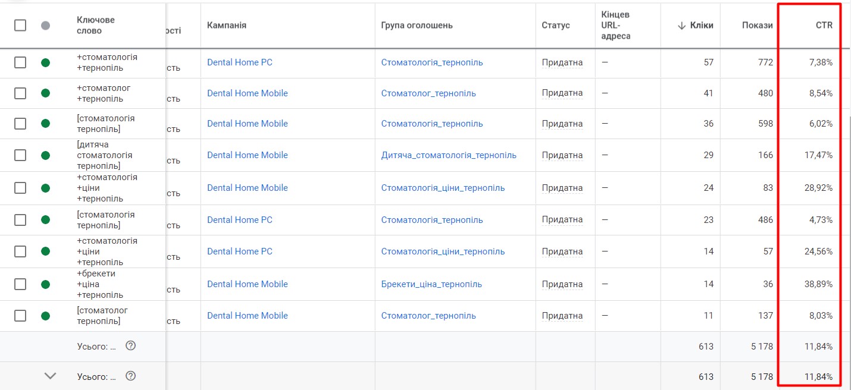Open the status dot for +стоматолог +тернопіль
The image size is (851, 390).
point(46,93)
